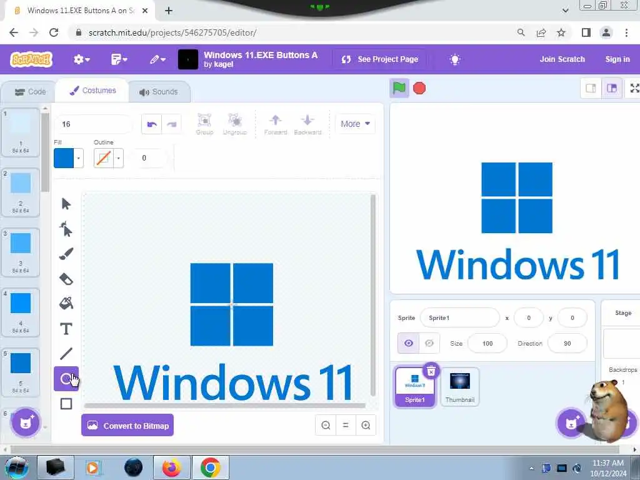Click the Windows Start orb

click(16, 467)
